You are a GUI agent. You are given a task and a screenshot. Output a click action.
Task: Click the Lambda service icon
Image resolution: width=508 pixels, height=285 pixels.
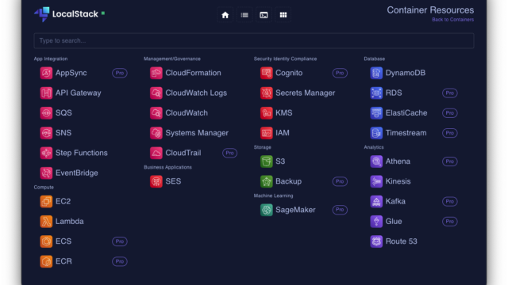(x=46, y=222)
